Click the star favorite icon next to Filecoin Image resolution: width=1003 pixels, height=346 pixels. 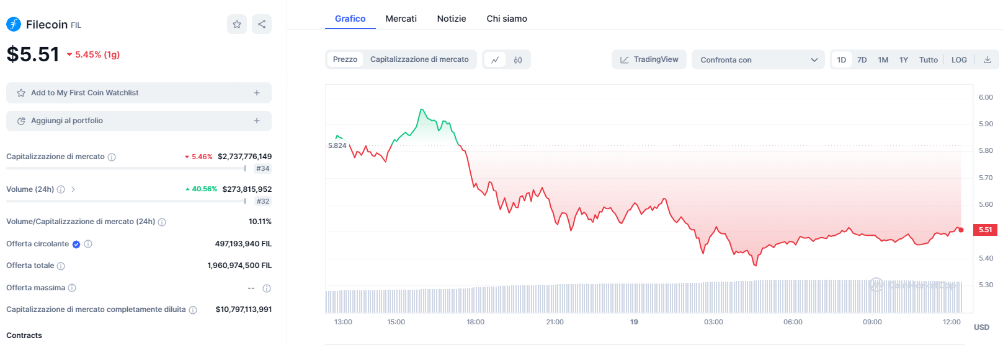pos(237,24)
